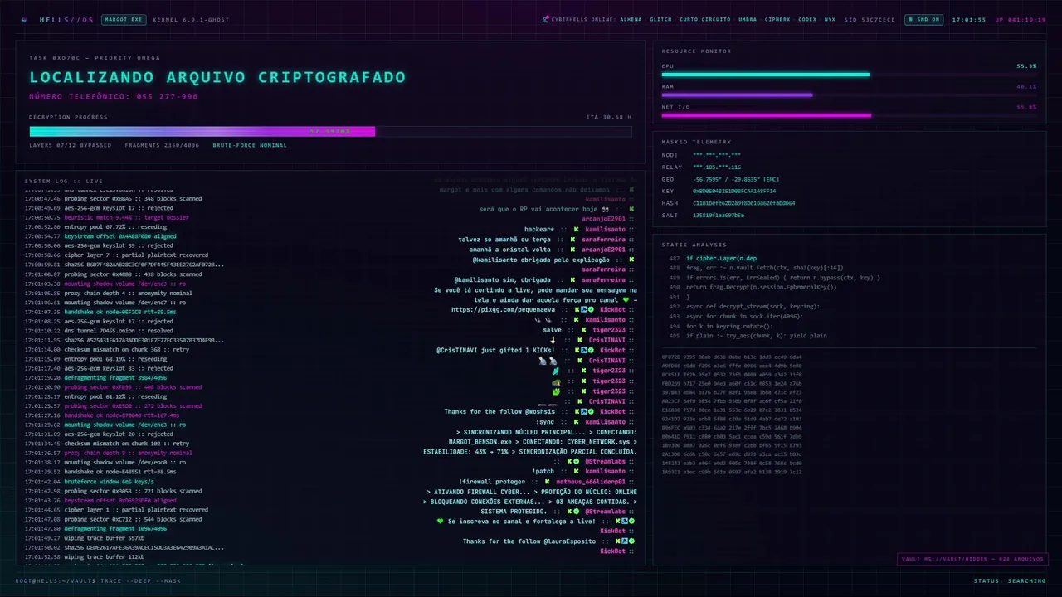Click the Kick badge next to matheus_666liderp01

pyautogui.click(x=548, y=482)
